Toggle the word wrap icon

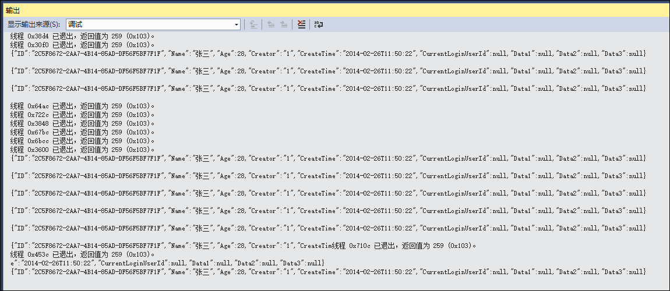click(x=318, y=24)
